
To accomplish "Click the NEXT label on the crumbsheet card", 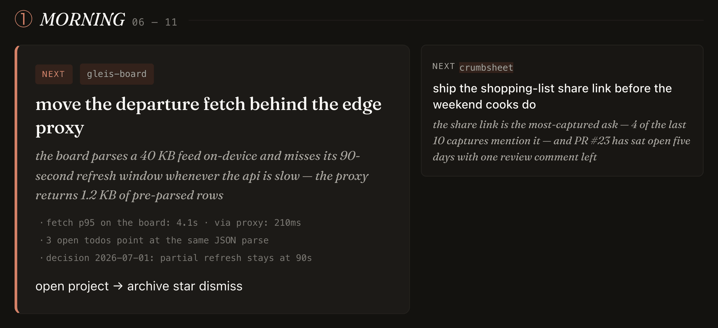I will pyautogui.click(x=443, y=67).
